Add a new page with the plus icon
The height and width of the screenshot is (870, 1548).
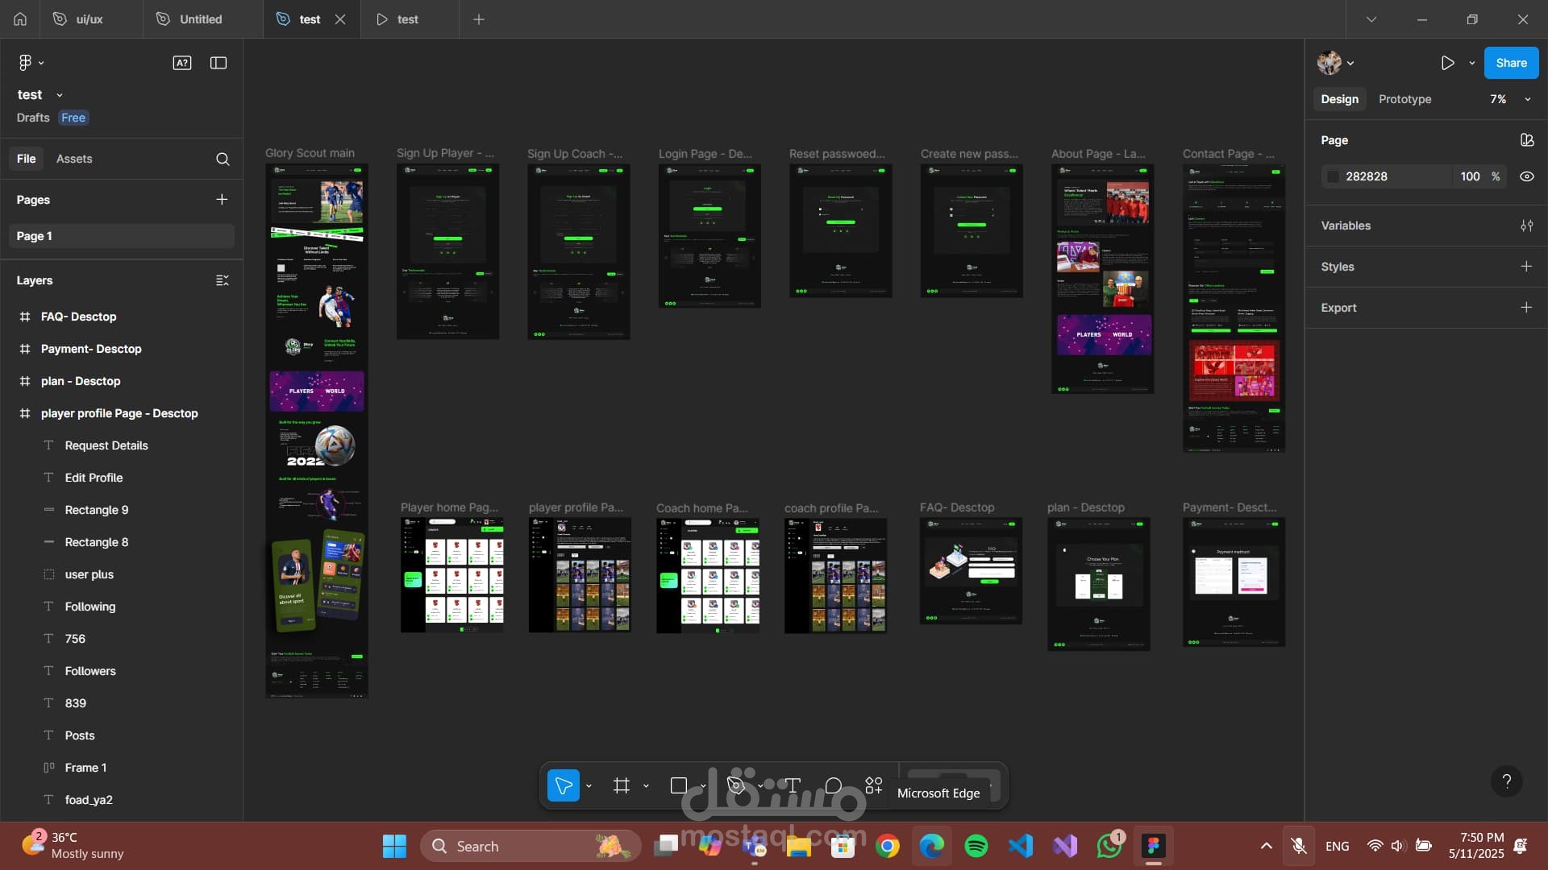click(222, 200)
